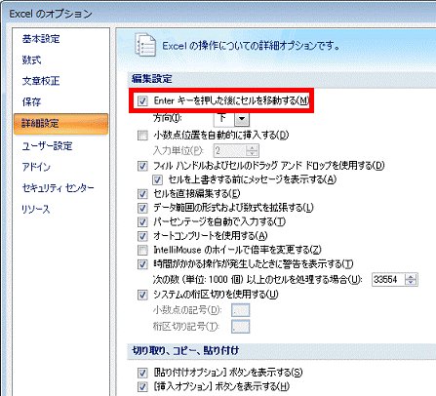Click the 33554 cell count input field
This screenshot has height=396, width=436.
389,279
